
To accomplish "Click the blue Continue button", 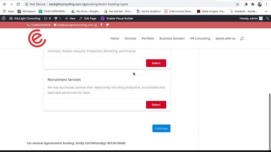I will click(161, 128).
